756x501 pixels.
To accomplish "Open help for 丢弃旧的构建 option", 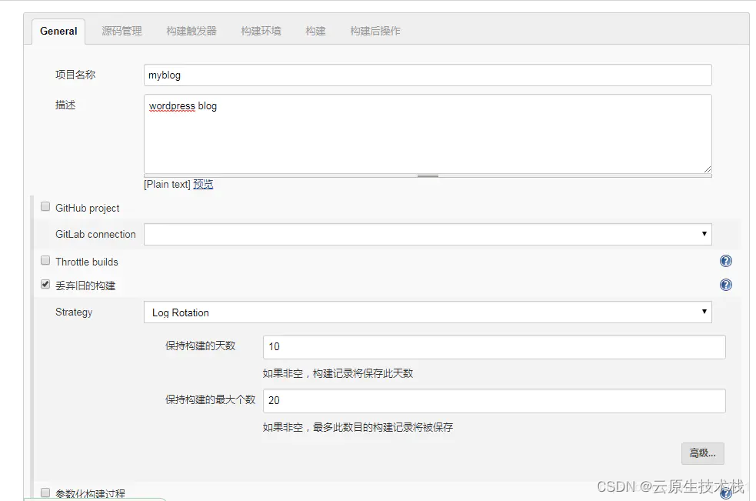I will click(726, 285).
